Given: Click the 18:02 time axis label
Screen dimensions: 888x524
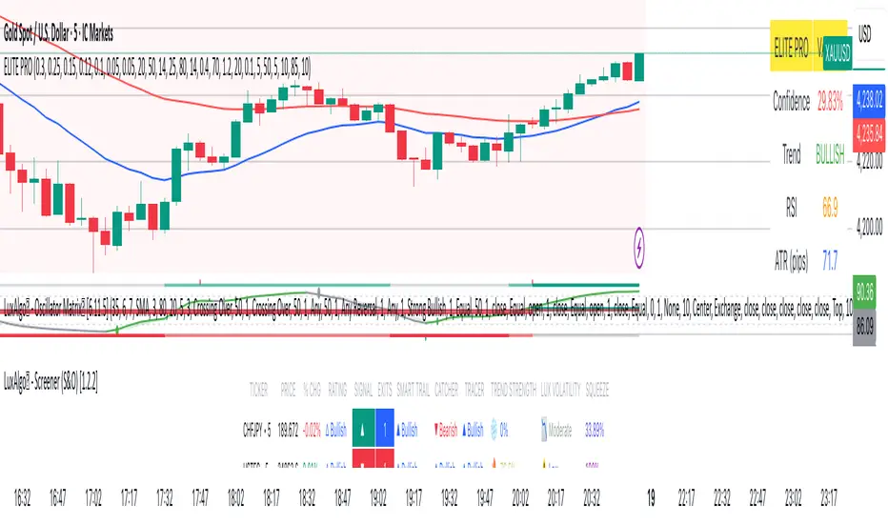Looking at the screenshot, I should [235, 498].
